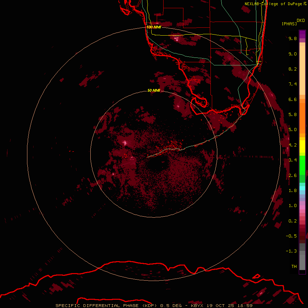308x308 pixels.
Task: Click the 5.0 value on the color scale
Action: tap(293, 130)
